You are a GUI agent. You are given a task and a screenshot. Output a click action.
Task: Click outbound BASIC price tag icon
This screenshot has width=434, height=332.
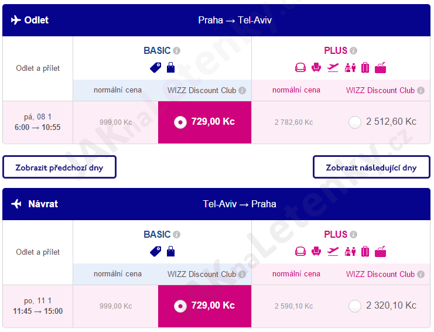pyautogui.click(x=156, y=67)
